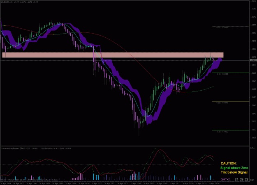Click the 'Signal above Zero' status text
The height and width of the screenshot is (185, 257).
(234, 168)
